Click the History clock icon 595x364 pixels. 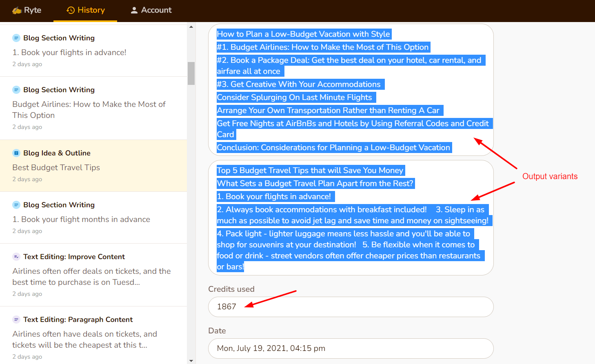[x=71, y=10]
